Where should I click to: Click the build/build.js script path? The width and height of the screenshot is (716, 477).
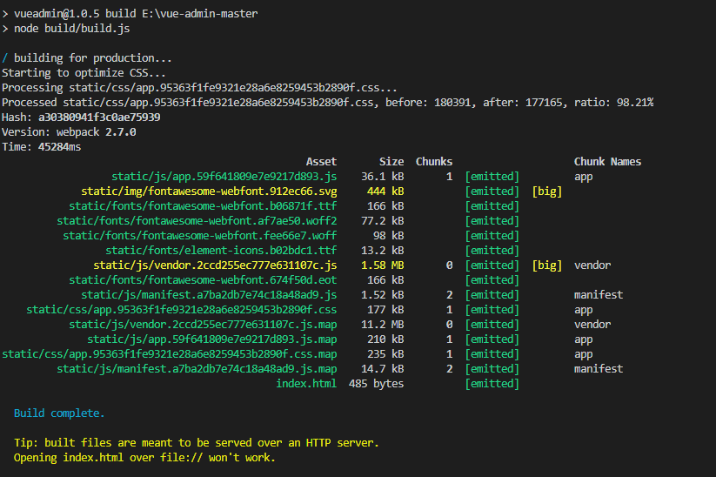pos(76,29)
